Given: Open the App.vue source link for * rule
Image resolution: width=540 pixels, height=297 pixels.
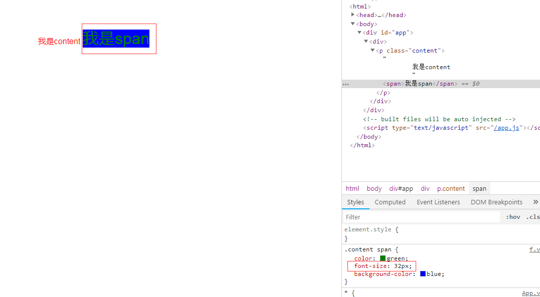Looking at the screenshot, I should point(530,293).
